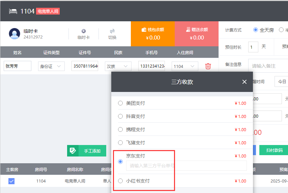Click the 手工添加 green button

87,151
